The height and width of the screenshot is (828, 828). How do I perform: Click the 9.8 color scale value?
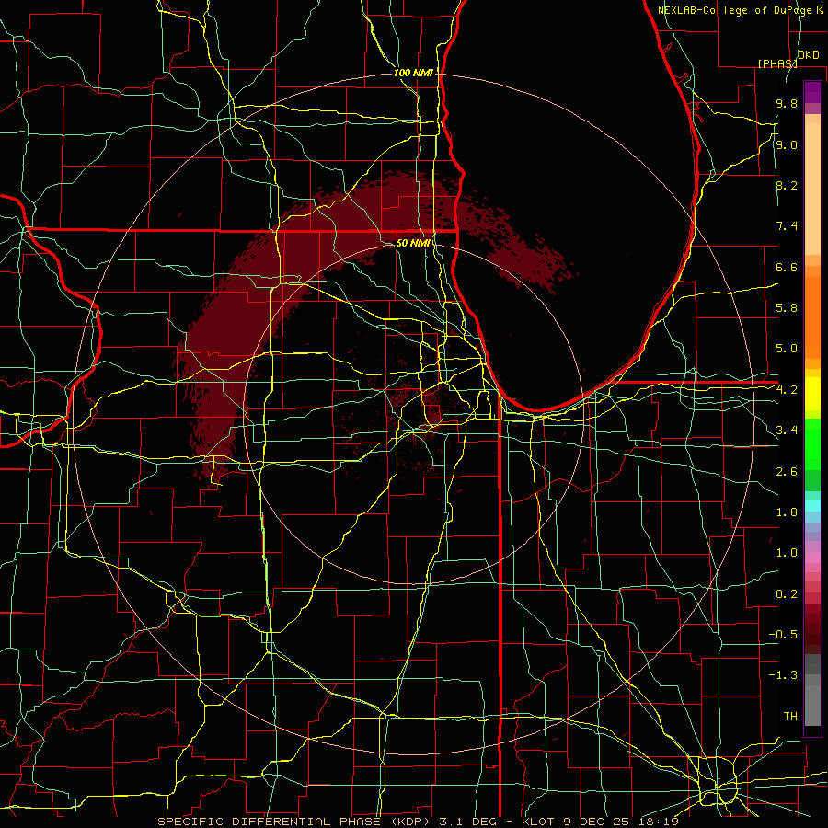787,103
